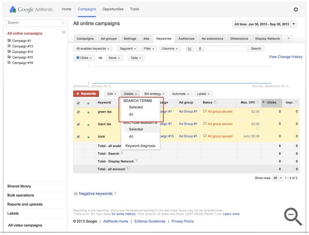Uncheck the black tea keyword checkbox
This screenshot has width=309, height=235.
click(x=78, y=124)
